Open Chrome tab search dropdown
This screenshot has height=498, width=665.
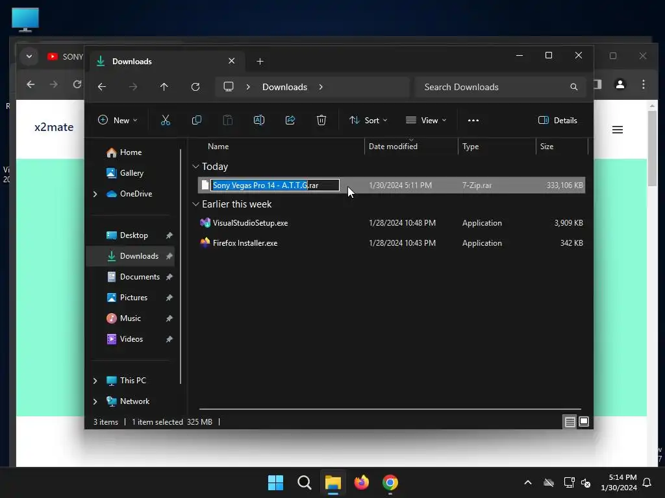pos(29,56)
